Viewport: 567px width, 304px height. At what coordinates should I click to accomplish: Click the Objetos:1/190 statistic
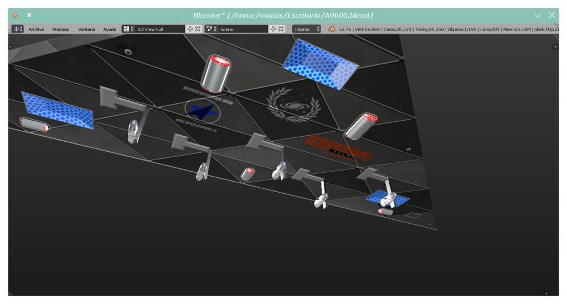click(x=462, y=29)
